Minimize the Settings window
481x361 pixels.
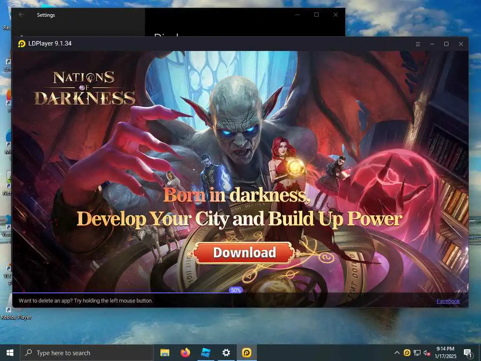297,15
